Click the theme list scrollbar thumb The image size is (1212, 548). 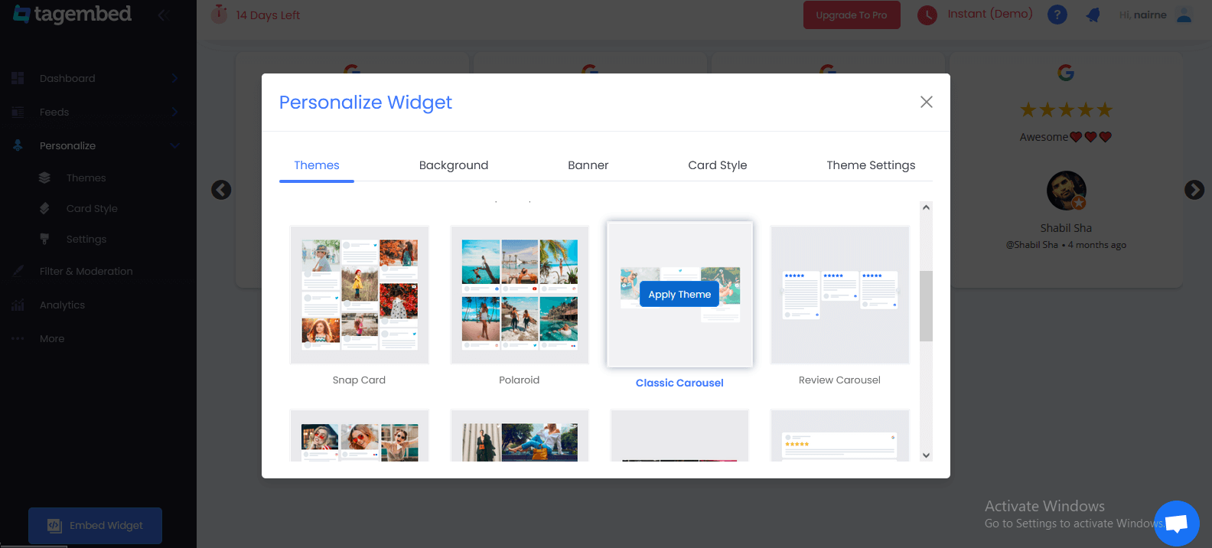click(x=926, y=306)
